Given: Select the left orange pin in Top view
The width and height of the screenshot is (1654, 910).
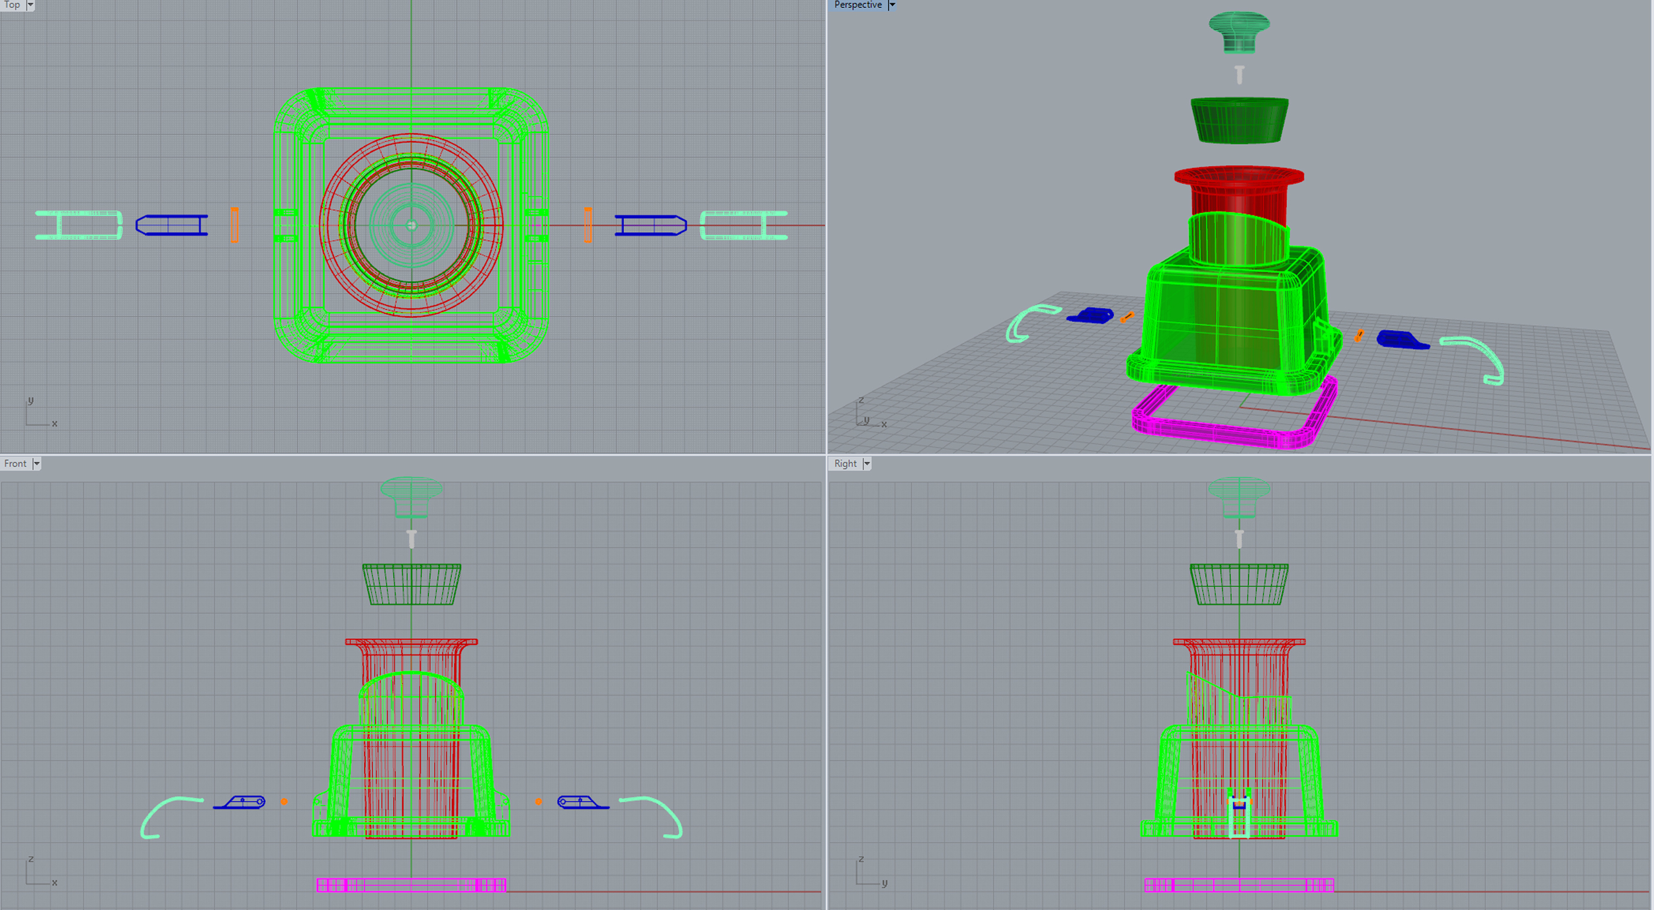Looking at the screenshot, I should (234, 225).
